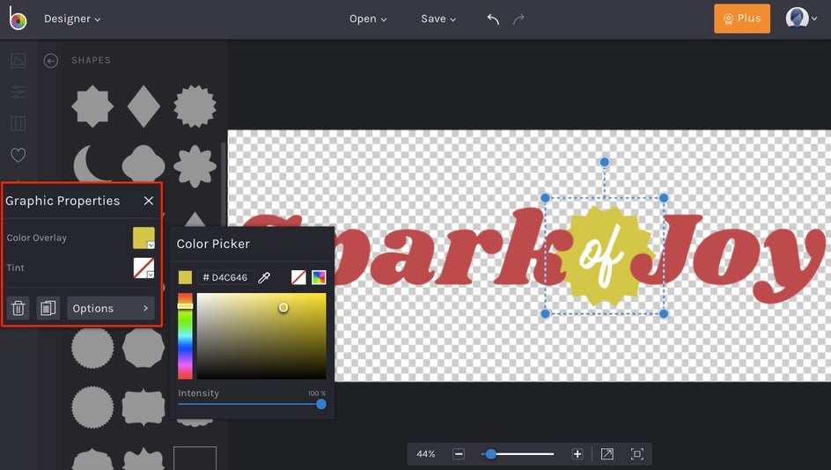The height and width of the screenshot is (470, 831).
Task: Expand the Options menu
Action: 111,308
